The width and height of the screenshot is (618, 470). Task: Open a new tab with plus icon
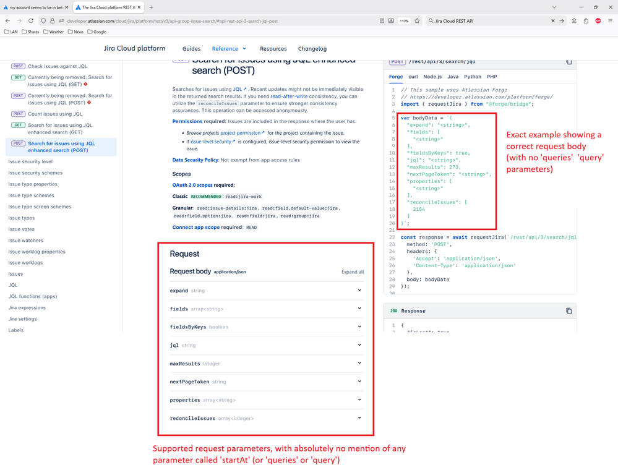151,7
